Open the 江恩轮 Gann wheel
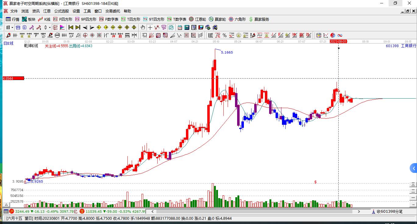This screenshot has height=224, width=417. coord(198,19)
